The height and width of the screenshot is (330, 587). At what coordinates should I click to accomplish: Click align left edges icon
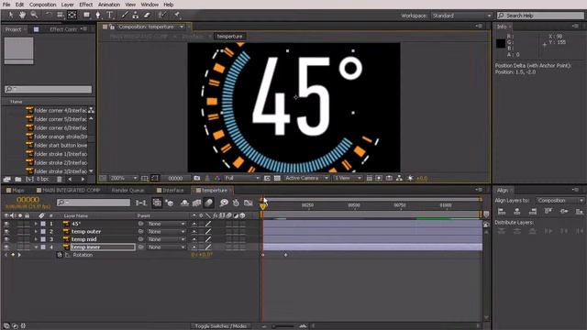click(x=502, y=212)
